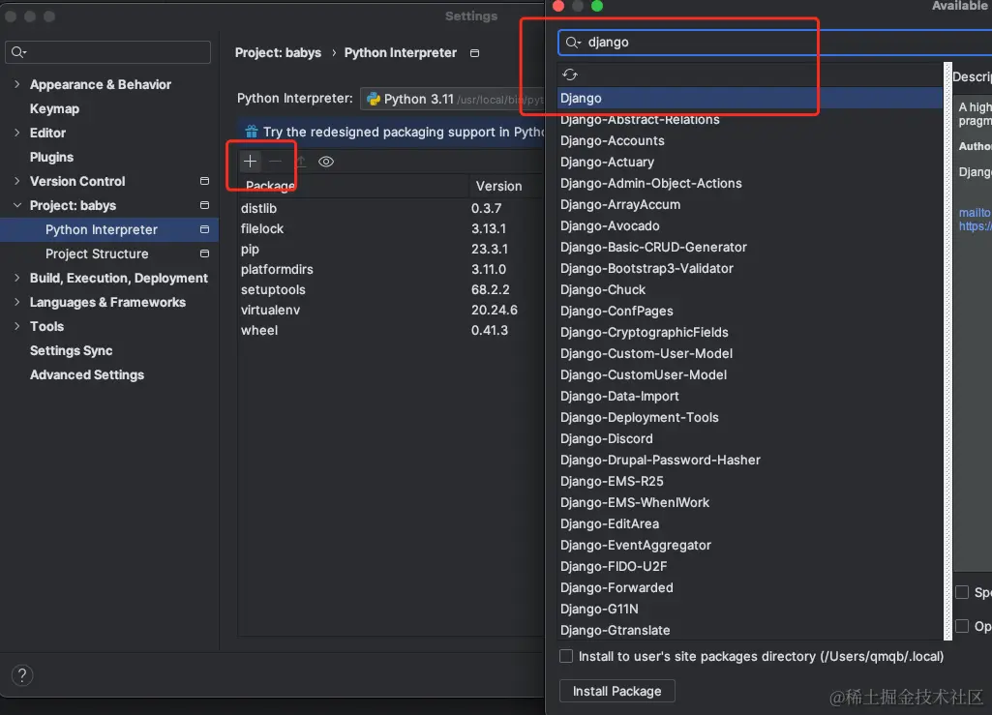The height and width of the screenshot is (715, 992).
Task: Select Python Interpreter in settings tree
Action: [x=109, y=229]
